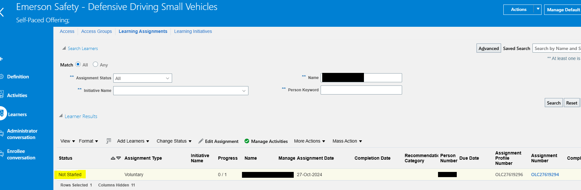Open Activities in the sidebar
Image resolution: width=581 pixels, height=190 pixels.
point(17,95)
